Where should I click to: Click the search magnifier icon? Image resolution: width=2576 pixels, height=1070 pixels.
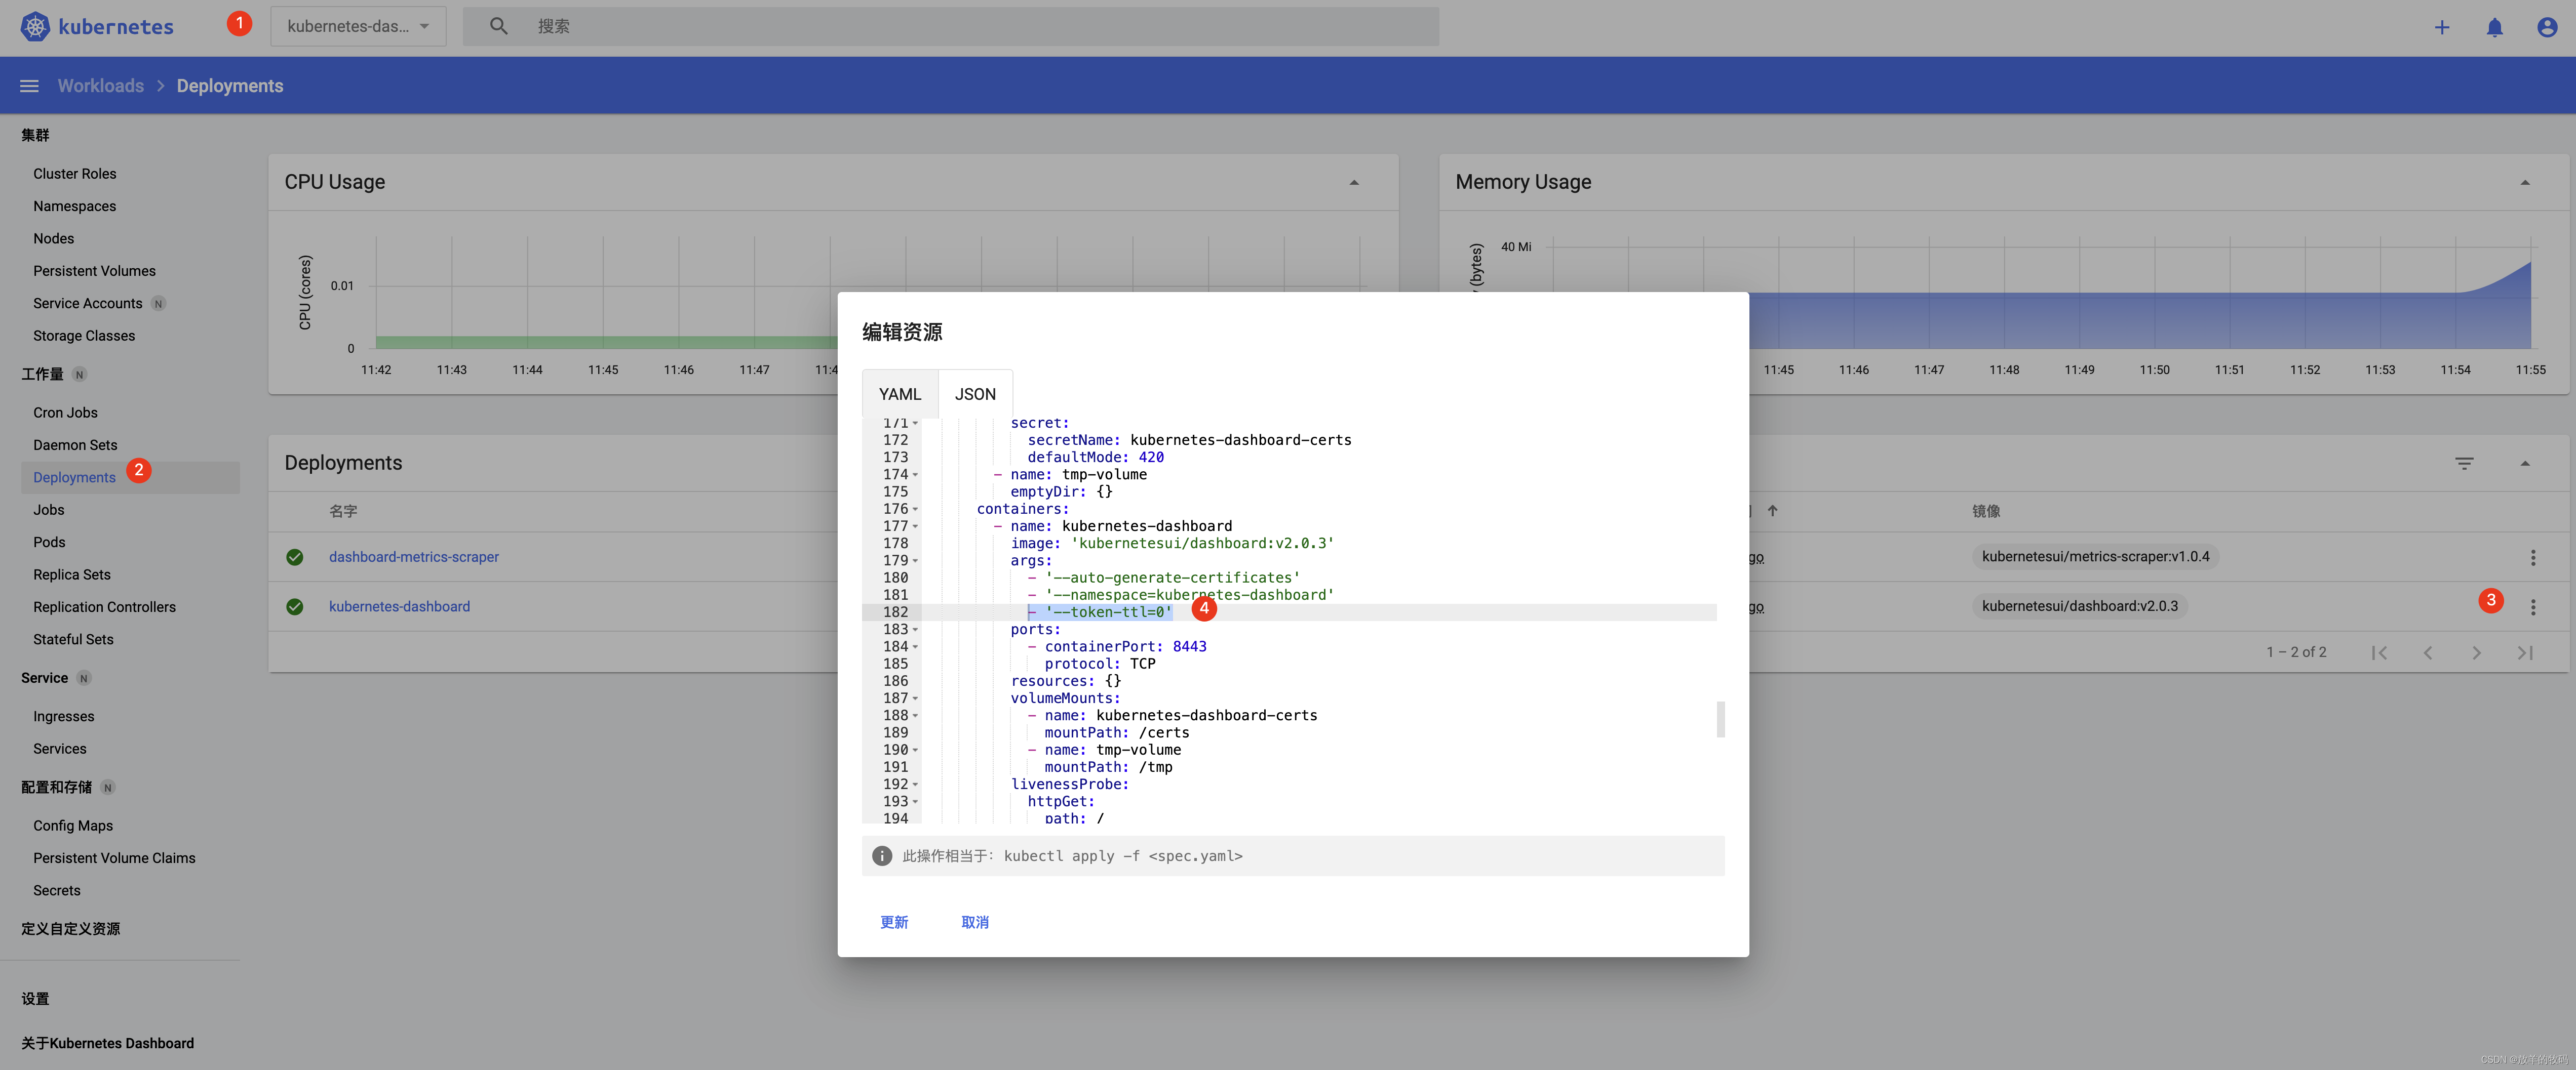pos(498,27)
